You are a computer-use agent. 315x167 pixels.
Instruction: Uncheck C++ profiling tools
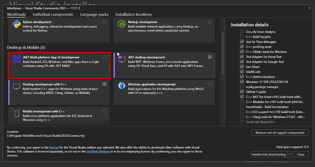click(x=242, y=47)
